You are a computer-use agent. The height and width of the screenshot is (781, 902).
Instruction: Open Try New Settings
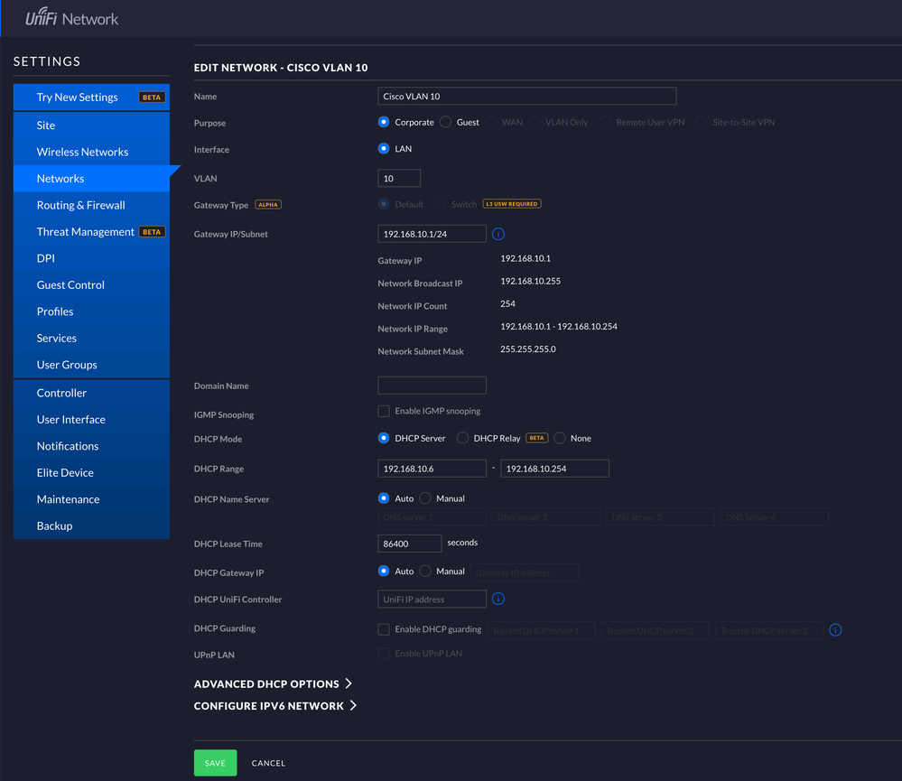[x=91, y=98]
